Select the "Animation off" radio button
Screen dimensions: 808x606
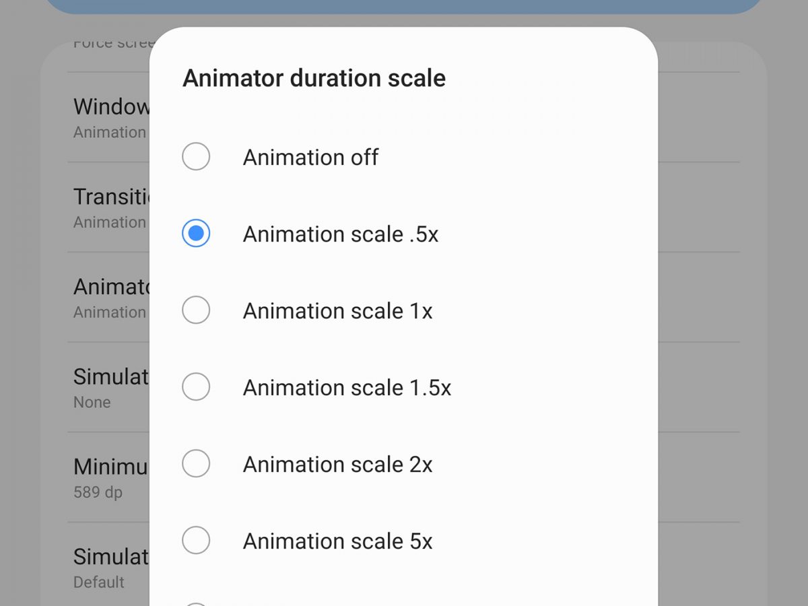tap(196, 157)
